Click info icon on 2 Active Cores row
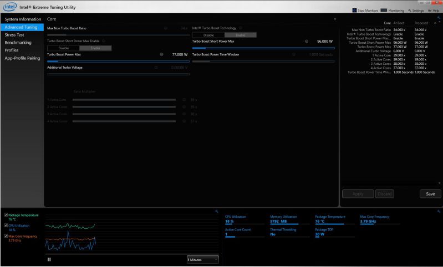The width and height of the screenshot is (443, 267). pyautogui.click(x=184, y=107)
